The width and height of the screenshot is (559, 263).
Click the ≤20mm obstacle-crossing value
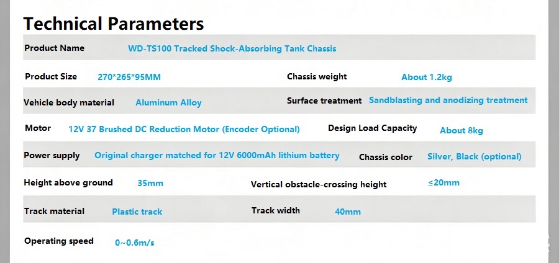[444, 182]
